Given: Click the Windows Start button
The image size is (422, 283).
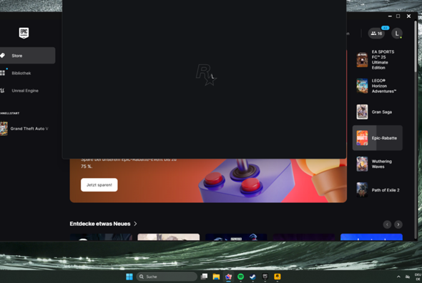Looking at the screenshot, I should pos(129,277).
